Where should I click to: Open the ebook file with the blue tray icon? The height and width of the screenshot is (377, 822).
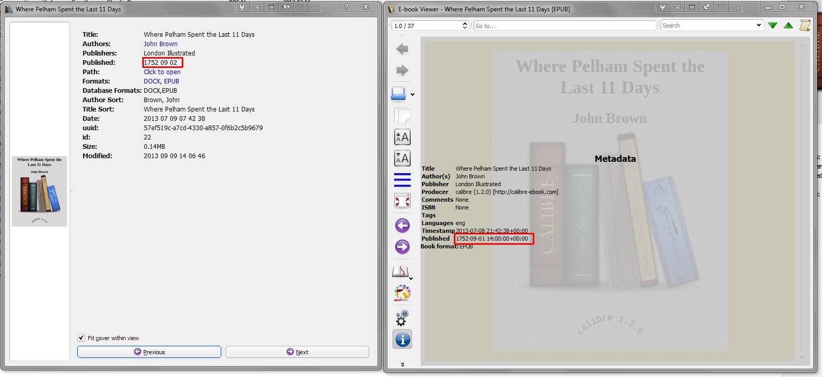click(399, 94)
